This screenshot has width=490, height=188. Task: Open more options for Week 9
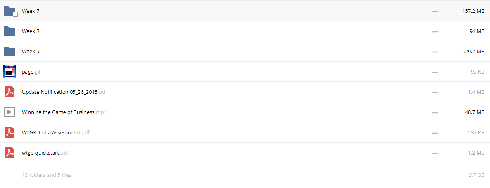[435, 52]
